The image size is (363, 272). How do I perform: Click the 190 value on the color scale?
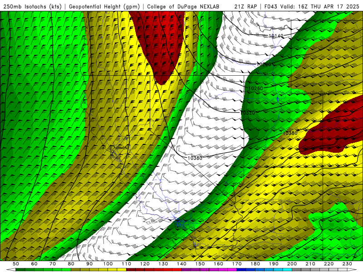[x=274, y=264]
